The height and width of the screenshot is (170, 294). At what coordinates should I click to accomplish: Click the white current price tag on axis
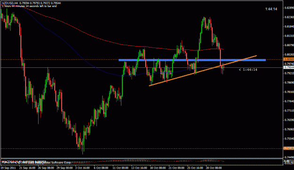(289, 67)
